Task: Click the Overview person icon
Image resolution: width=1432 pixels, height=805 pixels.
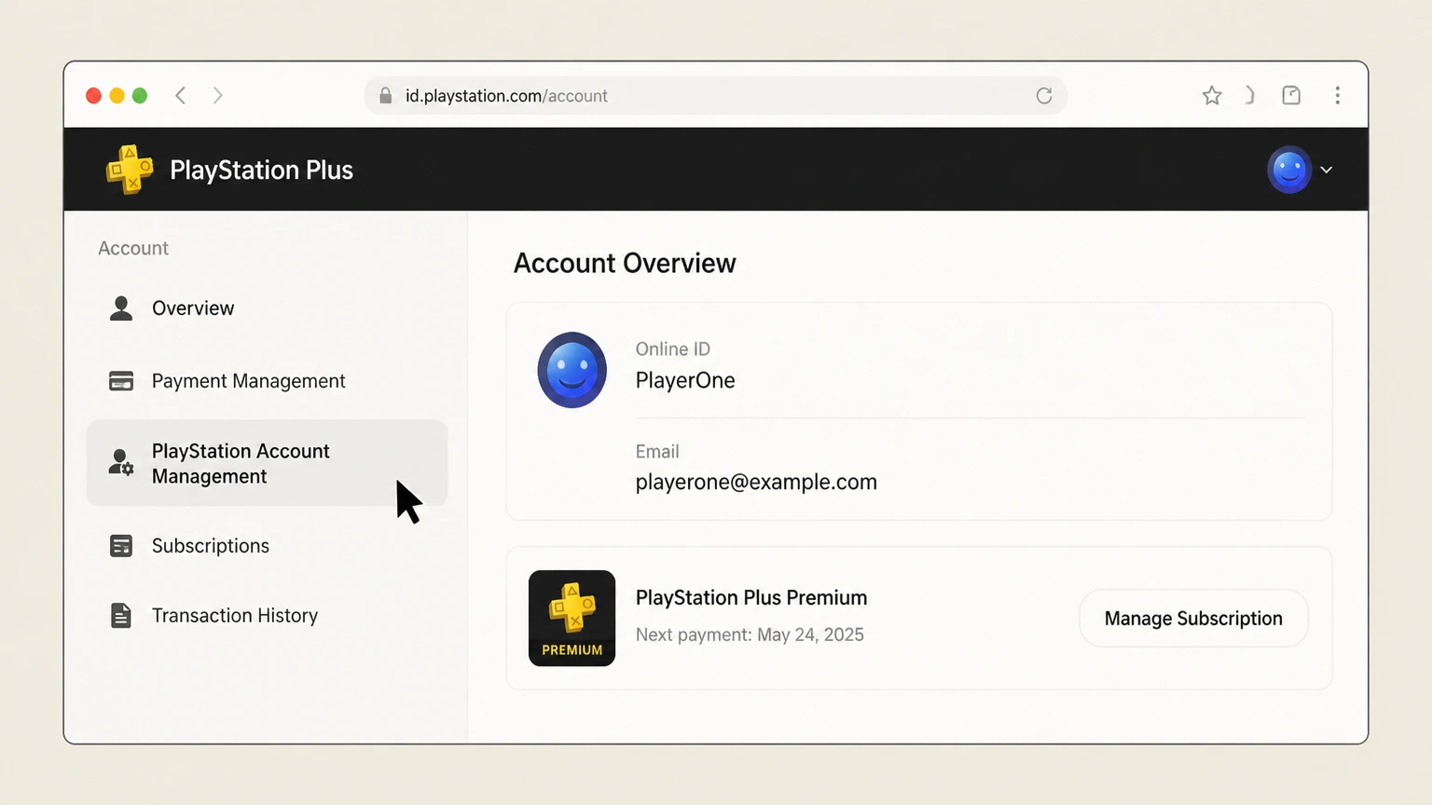Action: point(121,308)
